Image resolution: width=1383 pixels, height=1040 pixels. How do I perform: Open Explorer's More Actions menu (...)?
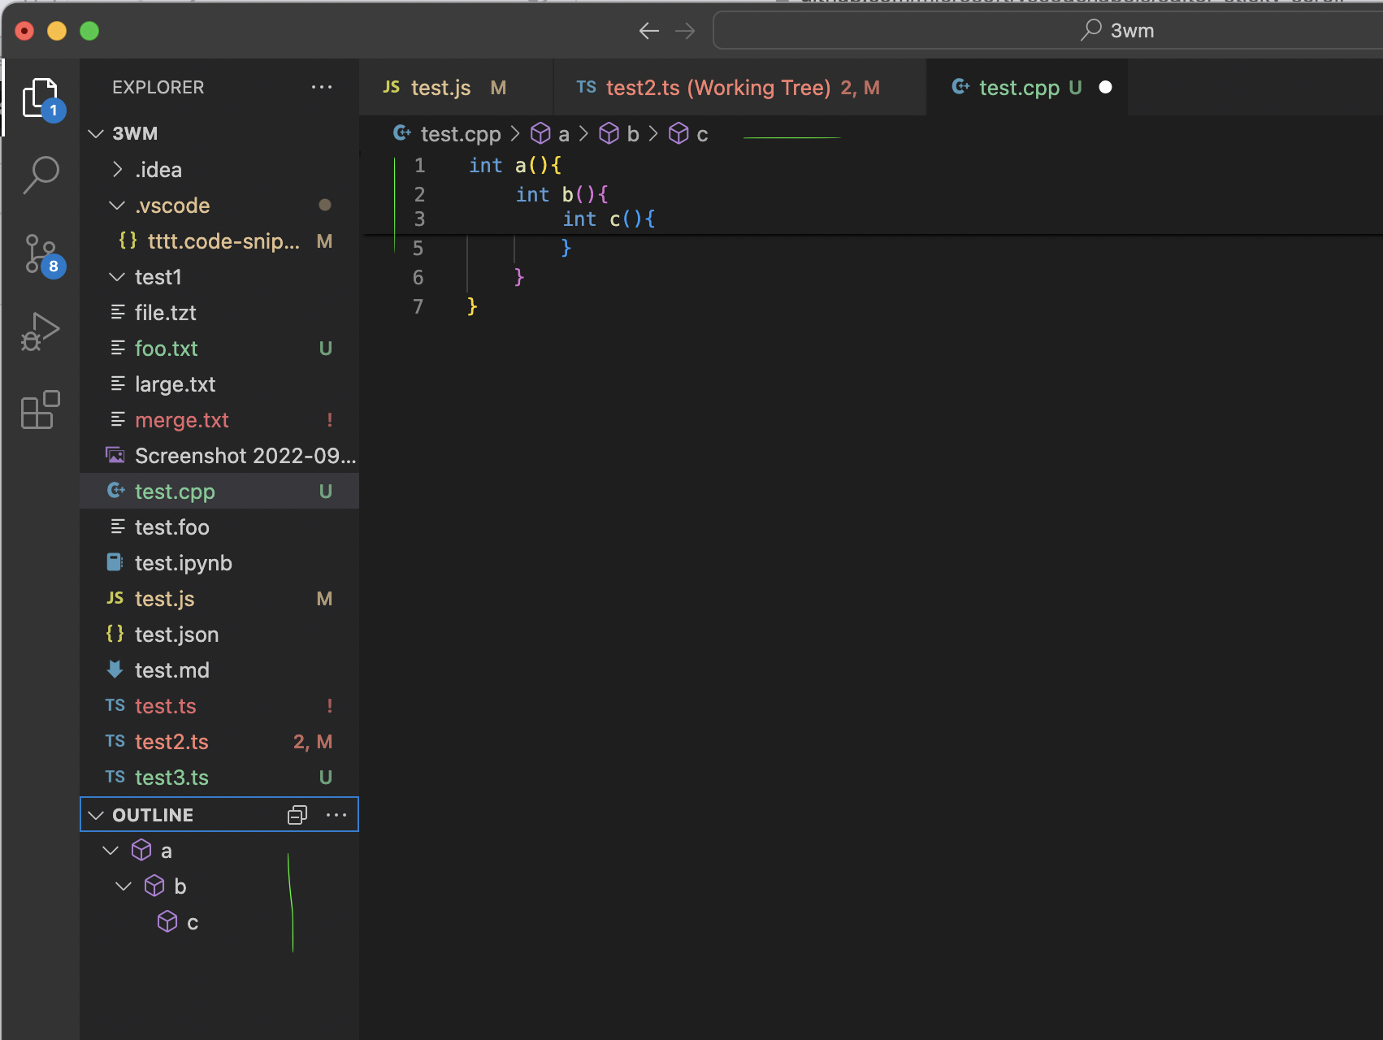[323, 87]
